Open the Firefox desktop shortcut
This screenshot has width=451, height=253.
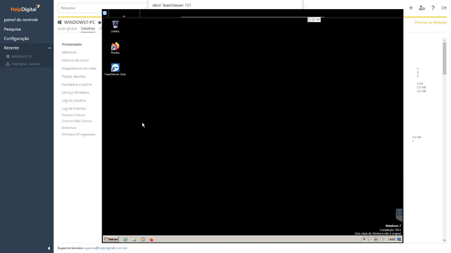pos(115,48)
